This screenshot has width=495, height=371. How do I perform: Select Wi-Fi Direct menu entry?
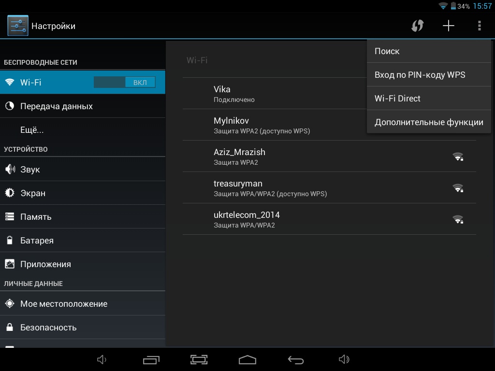(x=429, y=99)
